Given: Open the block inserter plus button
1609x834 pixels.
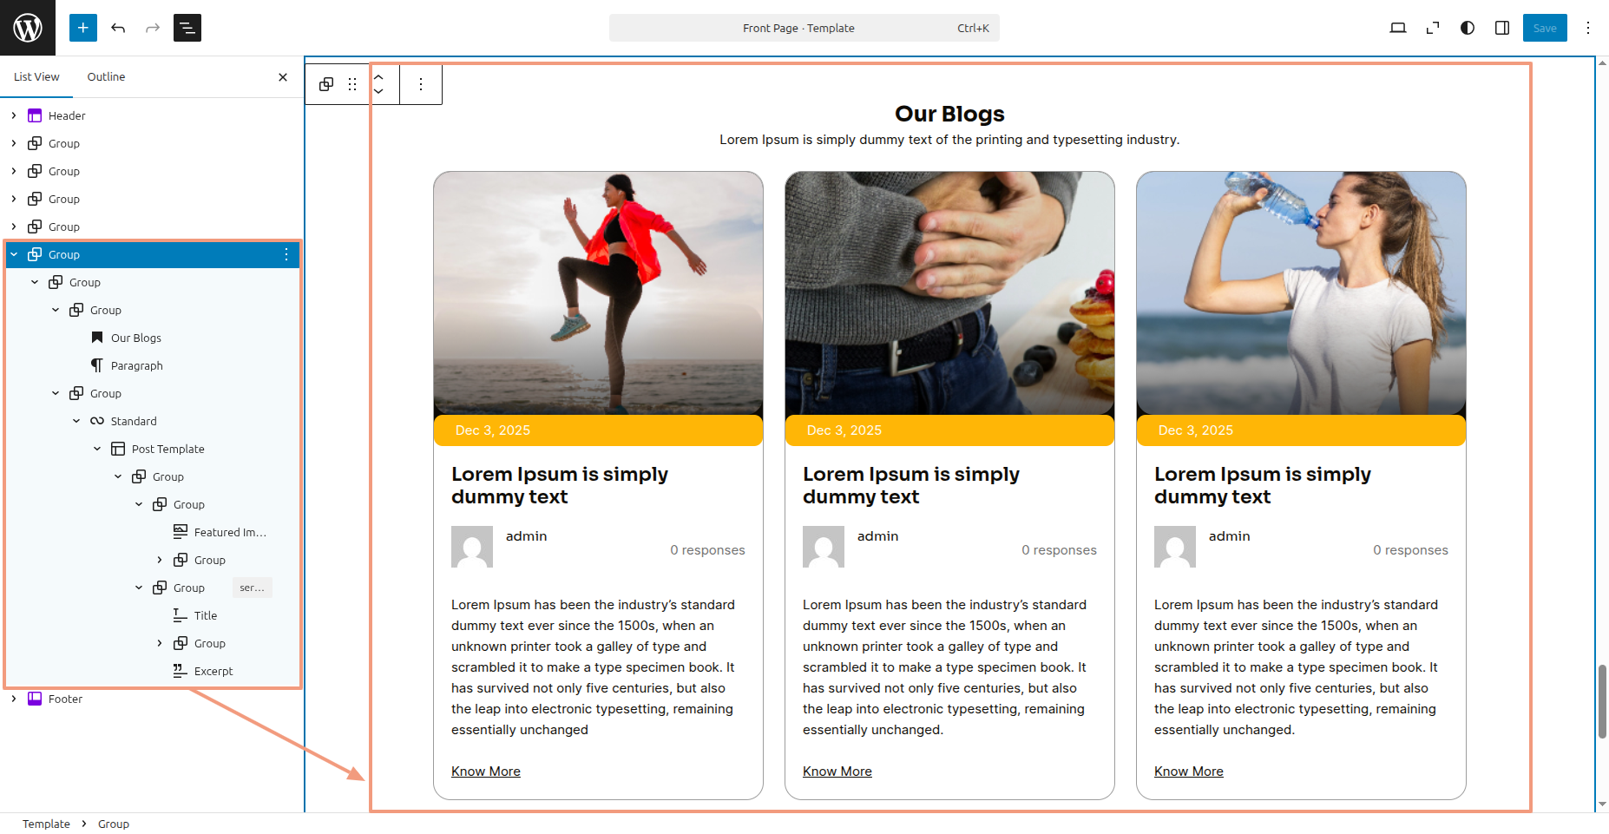Looking at the screenshot, I should click(83, 28).
